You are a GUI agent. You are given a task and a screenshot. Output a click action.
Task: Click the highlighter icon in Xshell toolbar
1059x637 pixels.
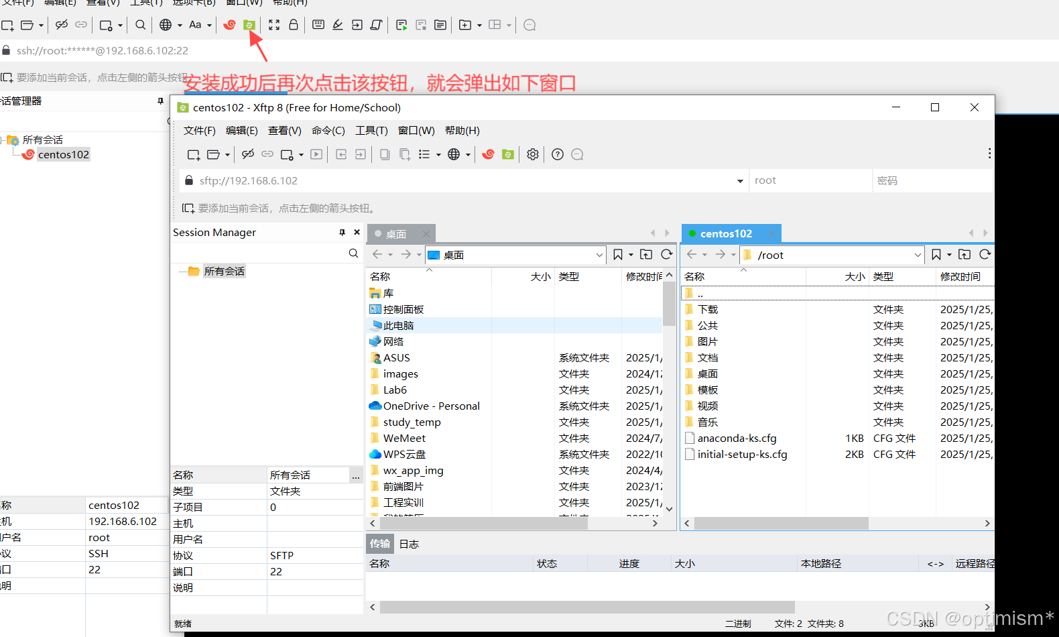click(338, 25)
